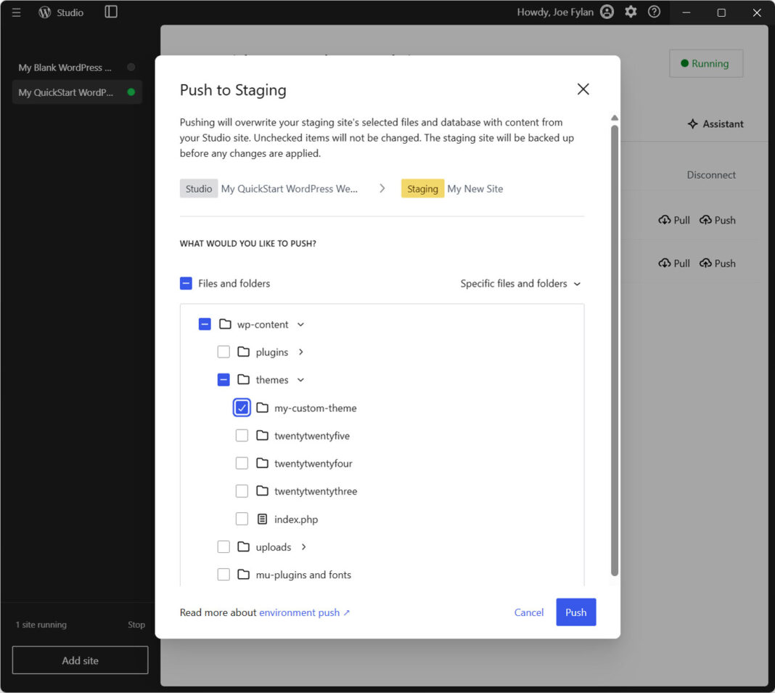Open the hamburger menu icon
This screenshot has height=693, width=775.
point(16,12)
